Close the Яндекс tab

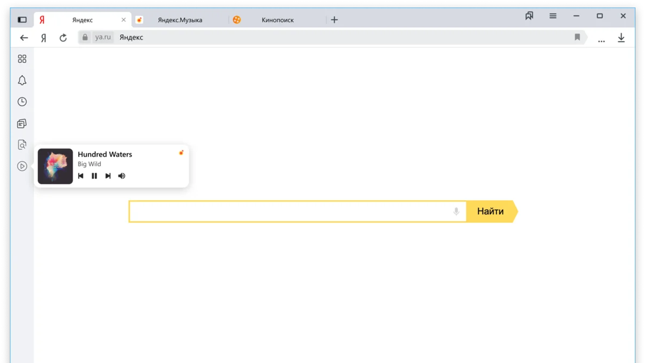click(123, 20)
